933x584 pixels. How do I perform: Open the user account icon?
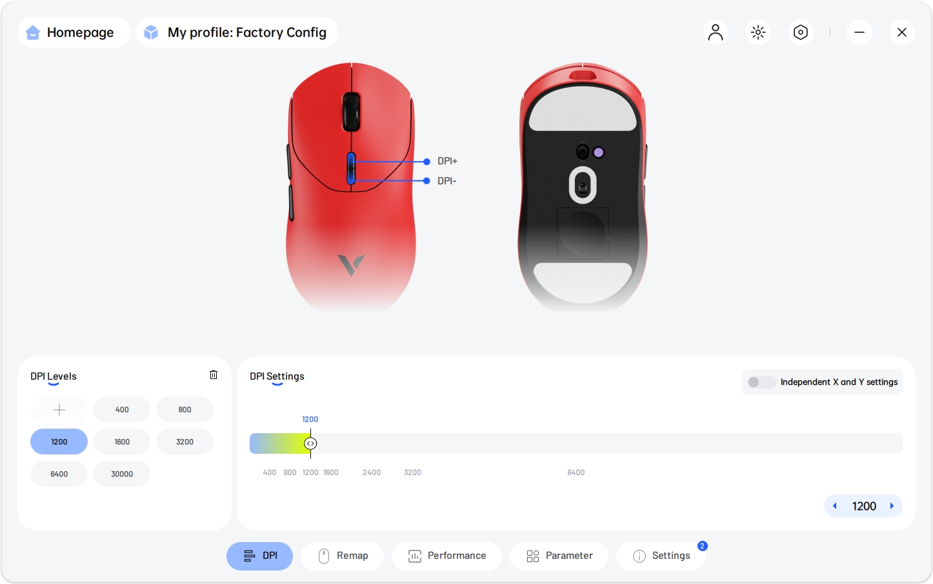715,32
